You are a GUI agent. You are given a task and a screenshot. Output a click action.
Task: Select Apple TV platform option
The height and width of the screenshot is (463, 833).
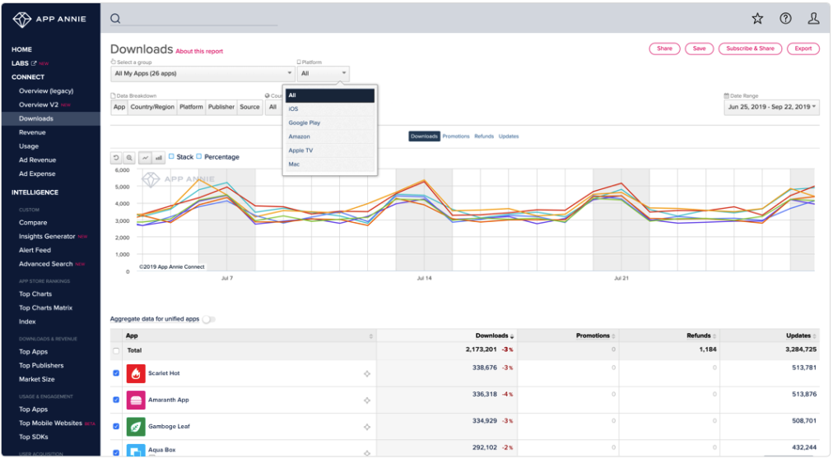pyautogui.click(x=330, y=150)
